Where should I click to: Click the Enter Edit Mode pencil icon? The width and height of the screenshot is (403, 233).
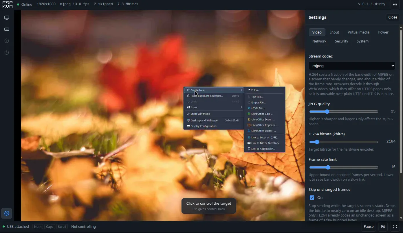click(x=188, y=114)
